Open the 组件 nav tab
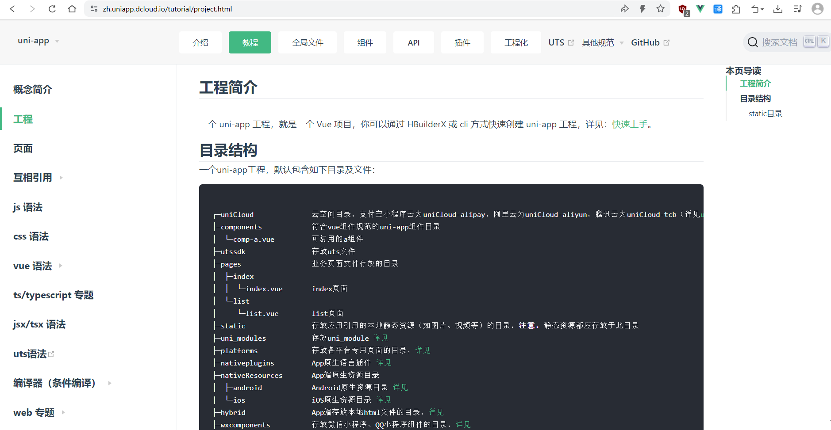This screenshot has height=430, width=831. (365, 42)
